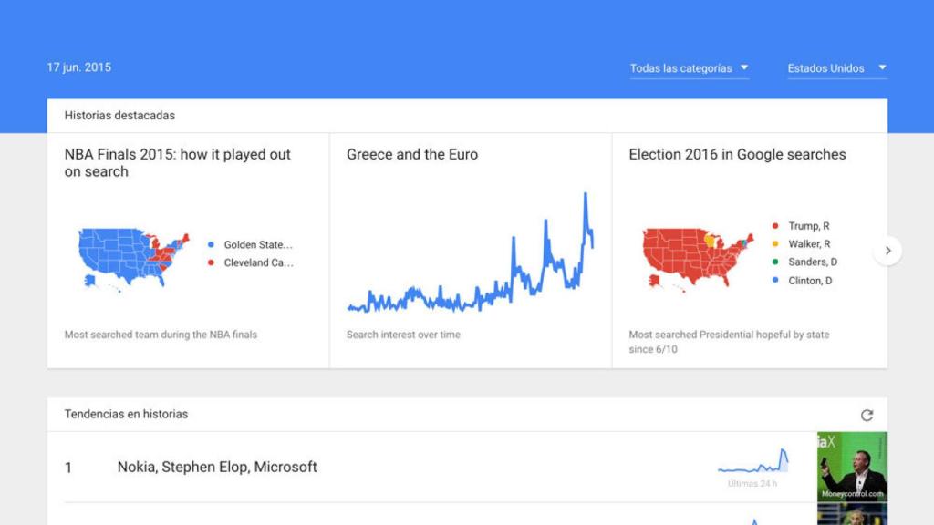Viewport: 934px width, 525px height.
Task: Open the Greece and the Euro story
Action: tap(411, 154)
